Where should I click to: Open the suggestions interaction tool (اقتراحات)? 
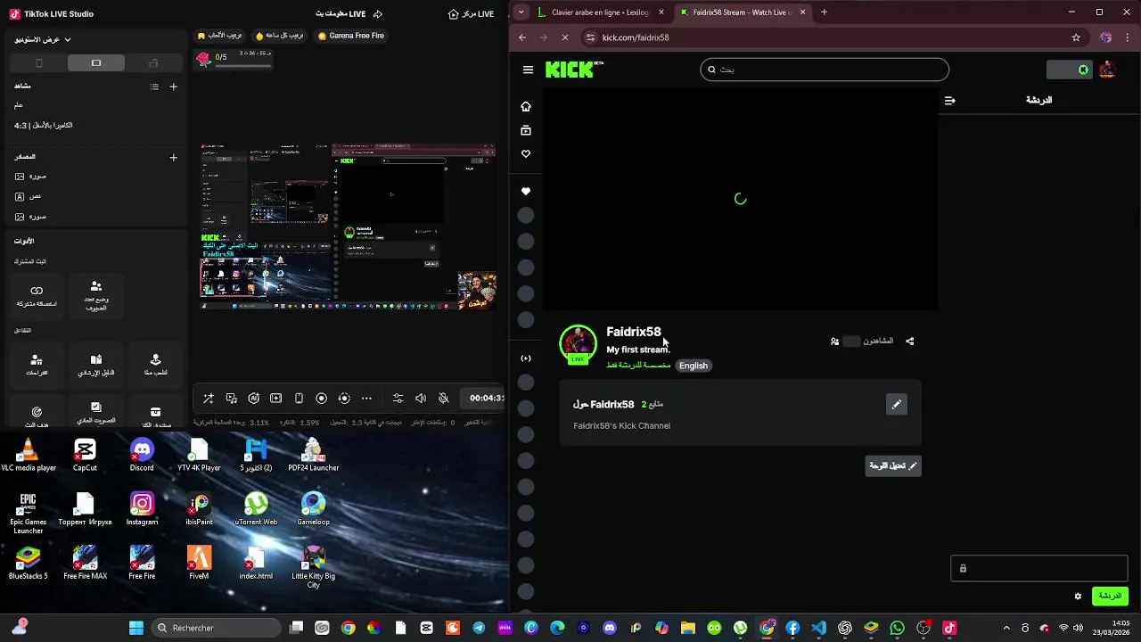click(x=37, y=365)
